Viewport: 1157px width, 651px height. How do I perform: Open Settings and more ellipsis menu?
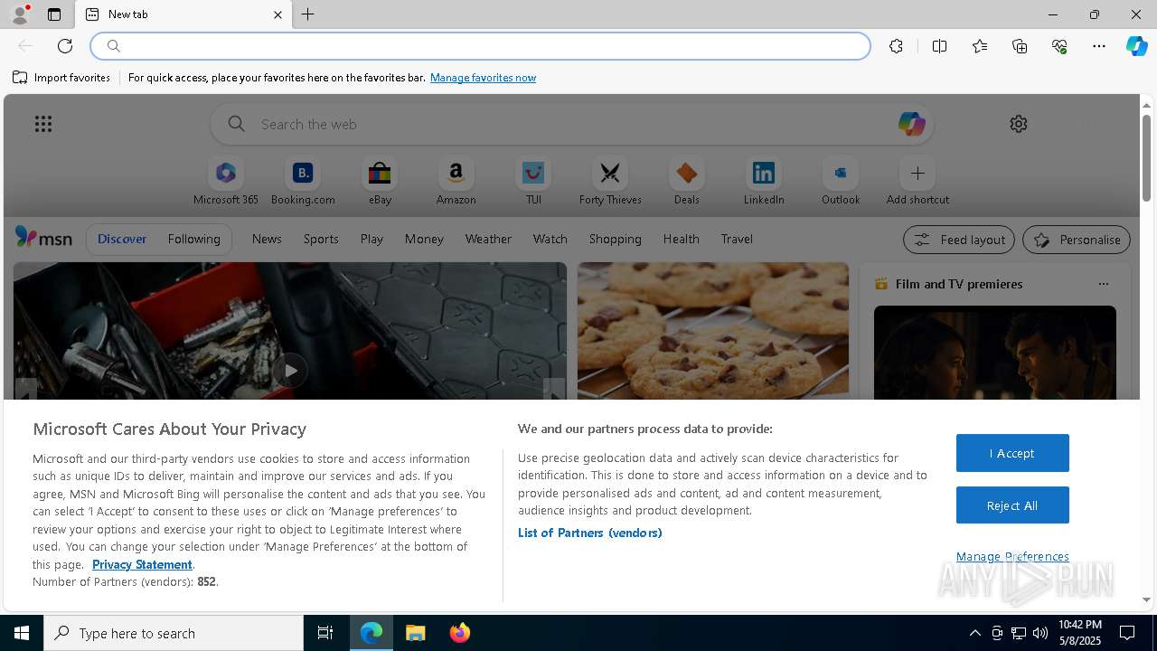[1099, 46]
